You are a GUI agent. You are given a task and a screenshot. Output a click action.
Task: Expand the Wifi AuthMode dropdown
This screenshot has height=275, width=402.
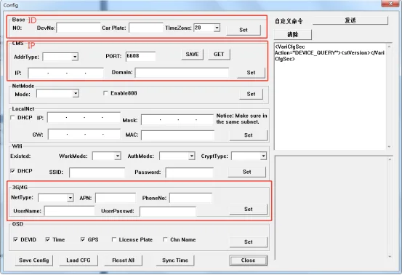tap(191, 156)
